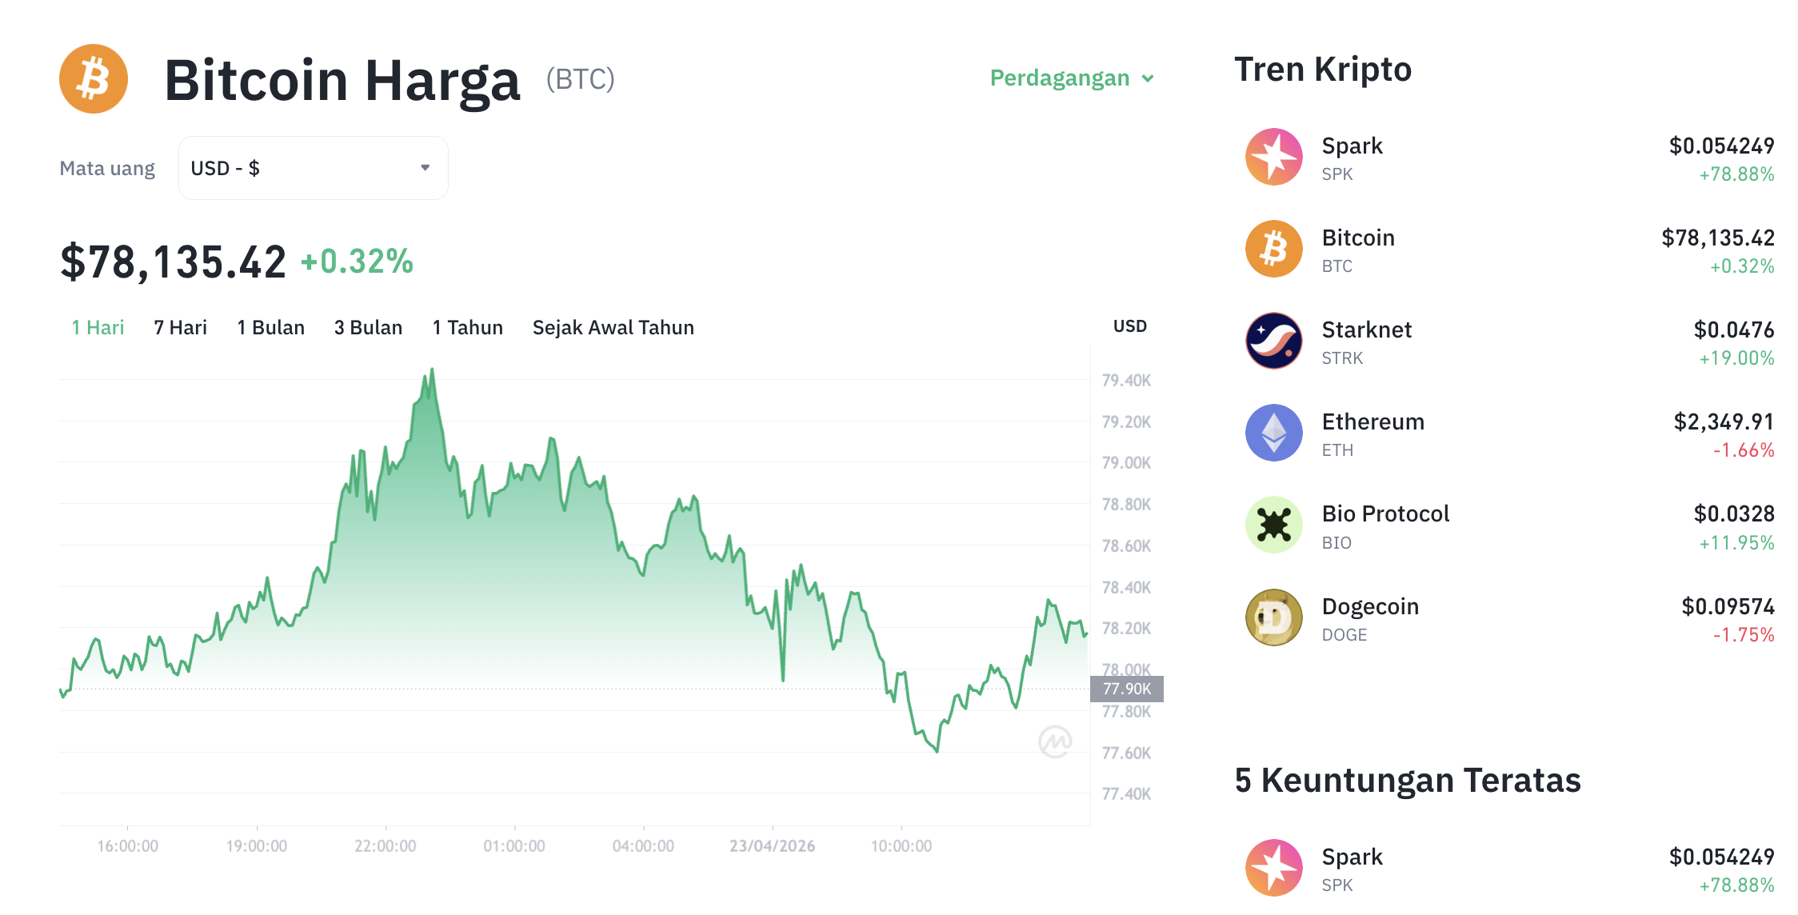Select Sejak Awal Tahun range
1798x915 pixels.
click(613, 327)
